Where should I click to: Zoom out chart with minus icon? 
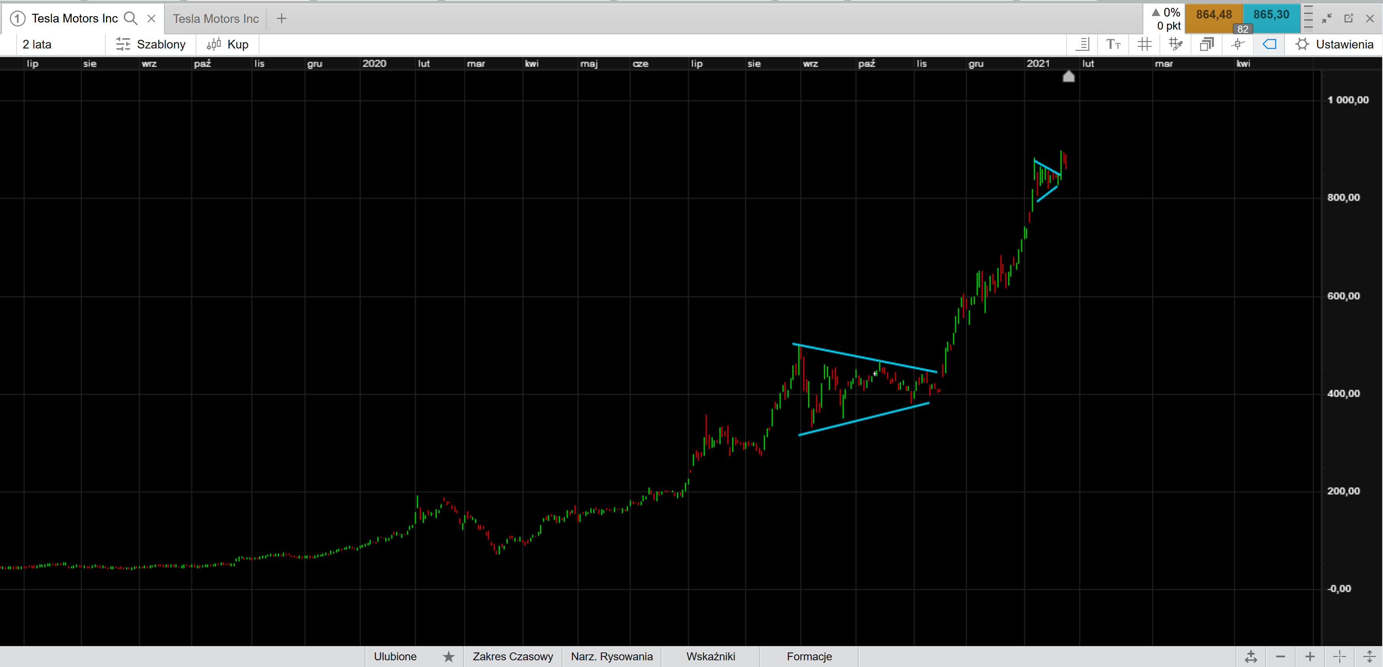coord(1280,656)
